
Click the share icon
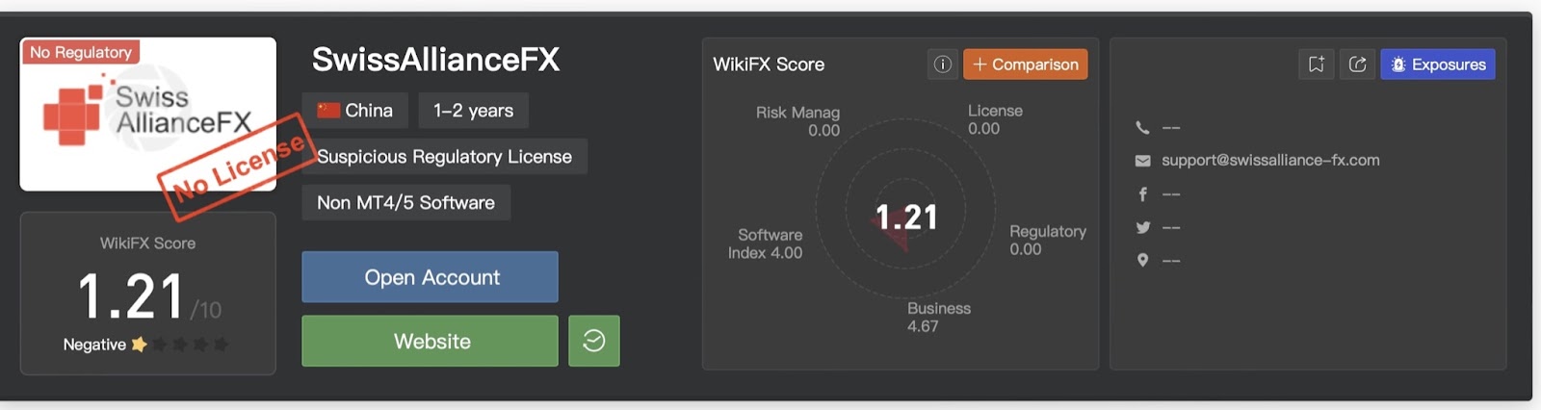[1357, 64]
